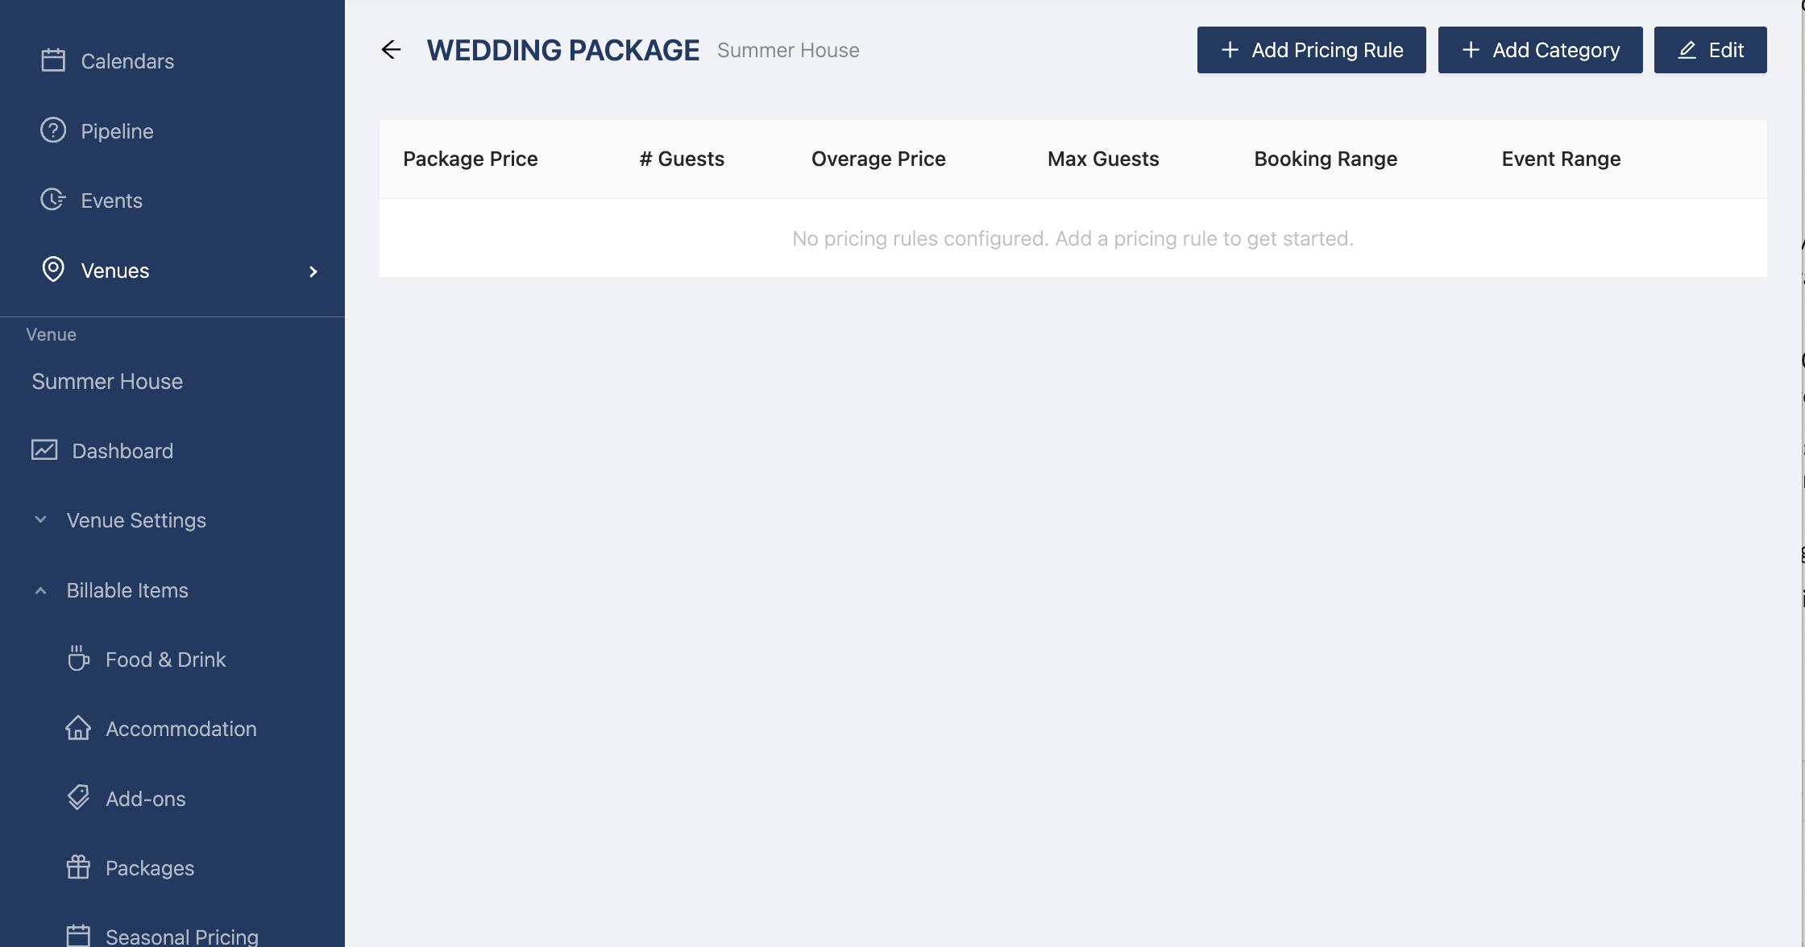The height and width of the screenshot is (947, 1805).
Task: Click the Accommodation house icon
Action: pyautogui.click(x=78, y=728)
